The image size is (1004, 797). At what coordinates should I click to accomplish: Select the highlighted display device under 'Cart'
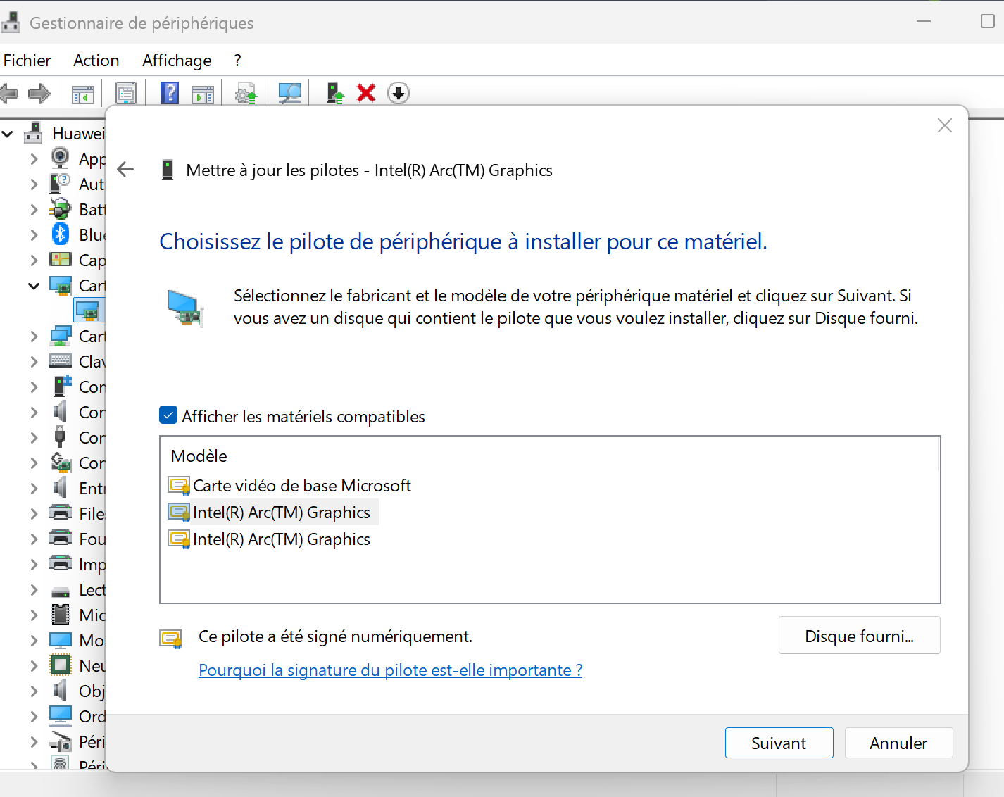click(x=89, y=310)
